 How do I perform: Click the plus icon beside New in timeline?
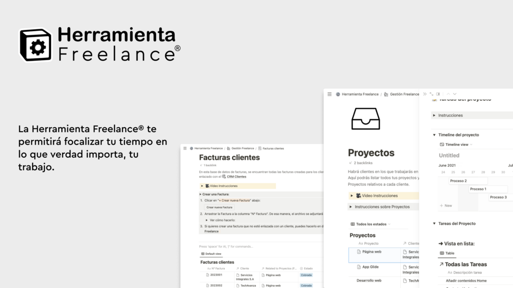442,205
